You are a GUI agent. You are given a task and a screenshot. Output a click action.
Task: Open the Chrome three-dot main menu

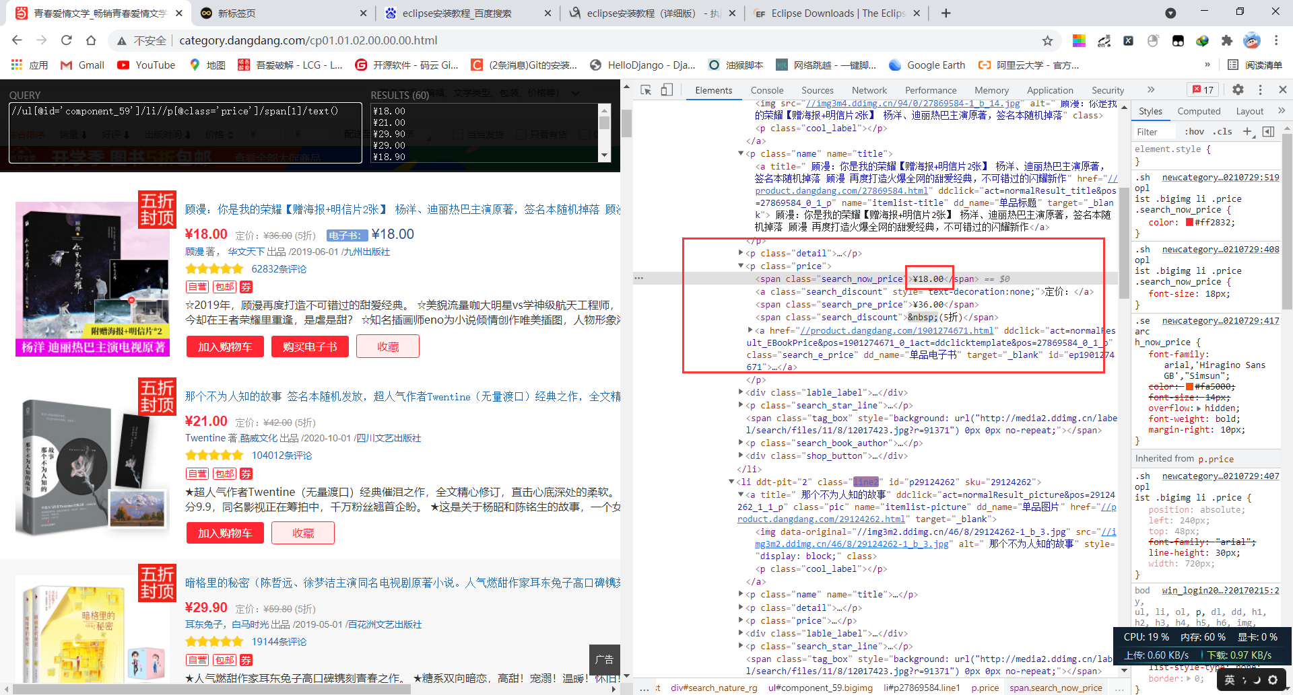[1276, 40]
